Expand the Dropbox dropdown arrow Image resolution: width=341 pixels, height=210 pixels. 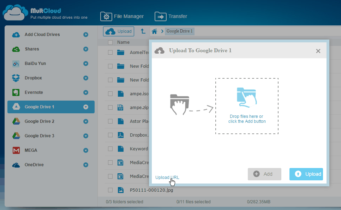[86, 78]
